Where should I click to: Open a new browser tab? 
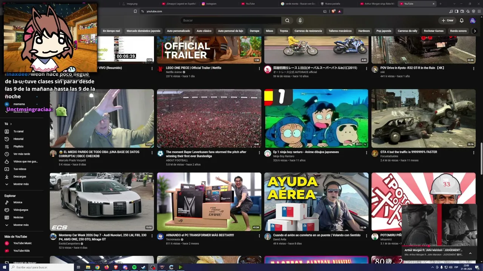tap(440, 4)
